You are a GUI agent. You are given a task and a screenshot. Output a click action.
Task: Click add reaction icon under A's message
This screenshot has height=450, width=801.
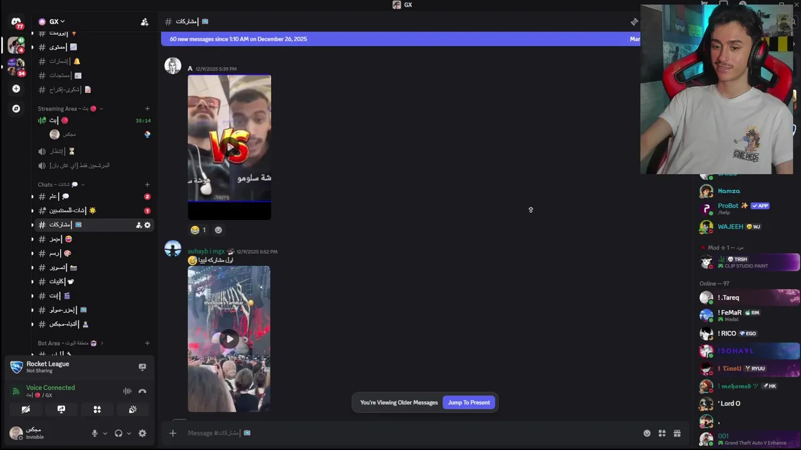click(x=218, y=230)
